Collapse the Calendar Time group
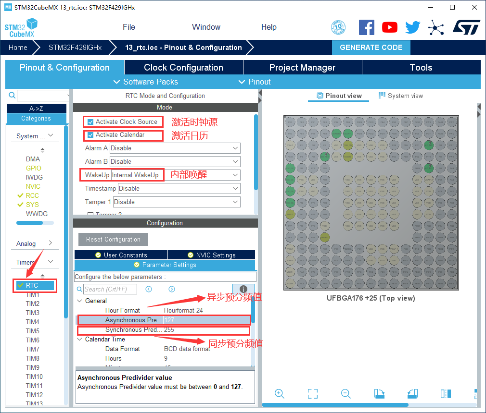 [80, 339]
